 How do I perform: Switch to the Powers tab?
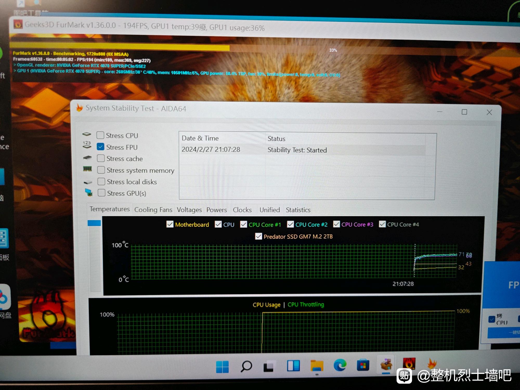tap(217, 210)
